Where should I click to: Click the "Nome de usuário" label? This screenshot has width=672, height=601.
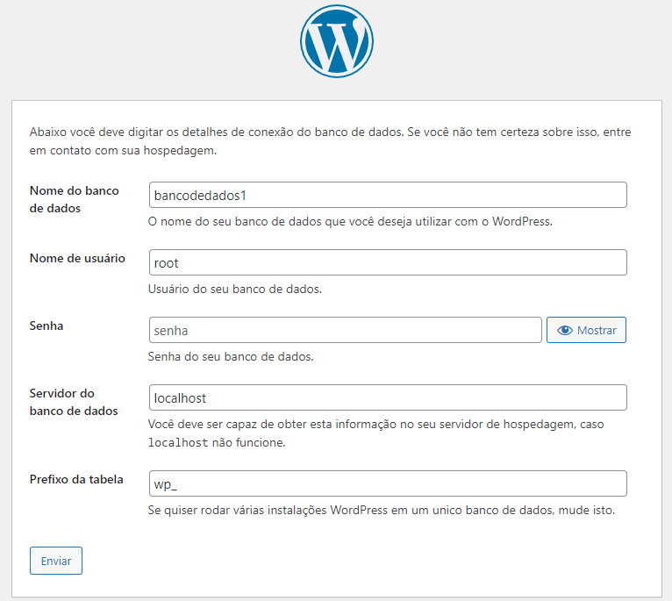tap(77, 259)
